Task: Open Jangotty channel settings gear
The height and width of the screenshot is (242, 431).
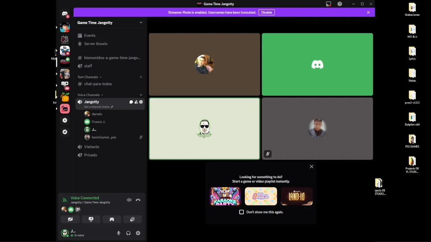Action: click(141, 102)
